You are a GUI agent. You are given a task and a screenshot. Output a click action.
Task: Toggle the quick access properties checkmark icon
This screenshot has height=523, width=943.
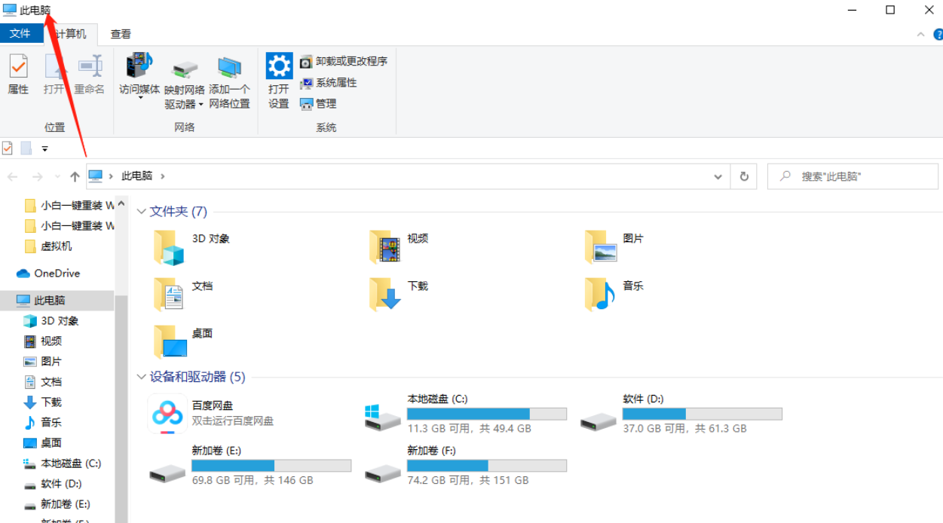pyautogui.click(x=8, y=148)
